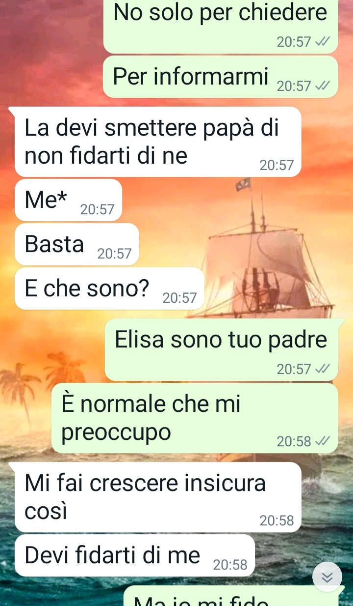Image resolution: width=353 pixels, height=606 pixels.
Task: Select the 'Per informarmi' sent message
Action: pyautogui.click(x=221, y=77)
